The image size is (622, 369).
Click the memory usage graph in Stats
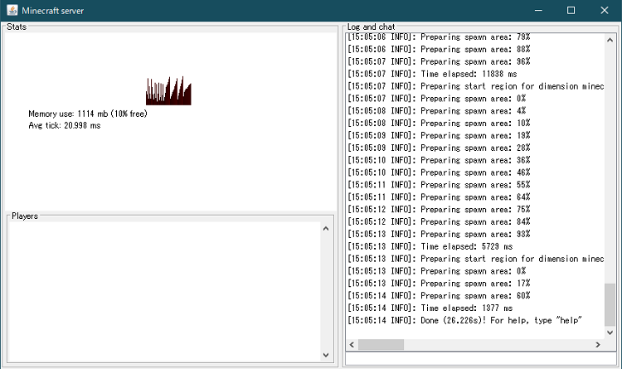click(x=168, y=91)
